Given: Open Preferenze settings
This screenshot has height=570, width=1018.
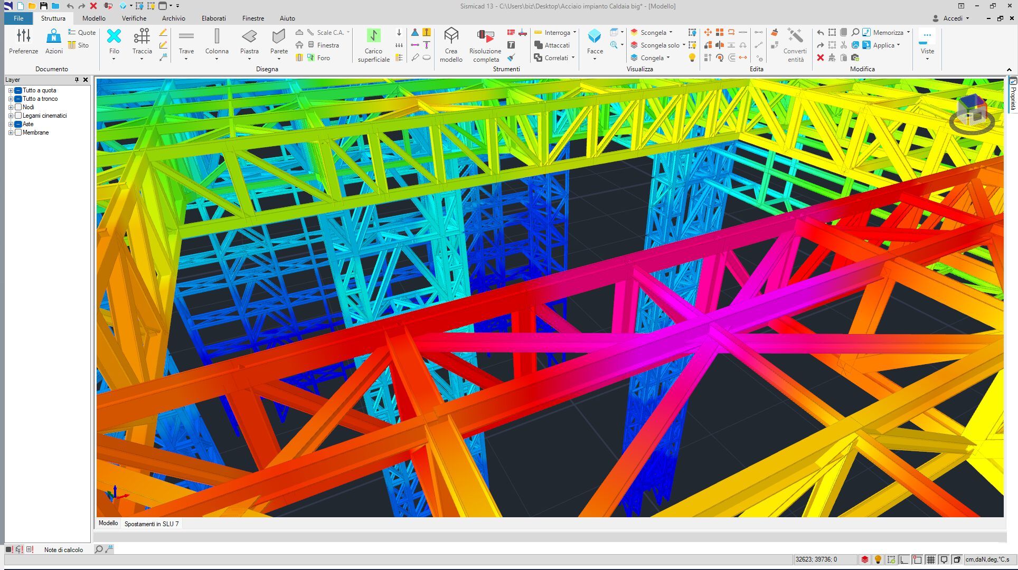Looking at the screenshot, I should [x=23, y=37].
